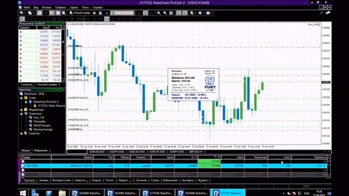Click the M30 timeframe button
Viewport: 349px width, 196px height.
(x=107, y=19)
